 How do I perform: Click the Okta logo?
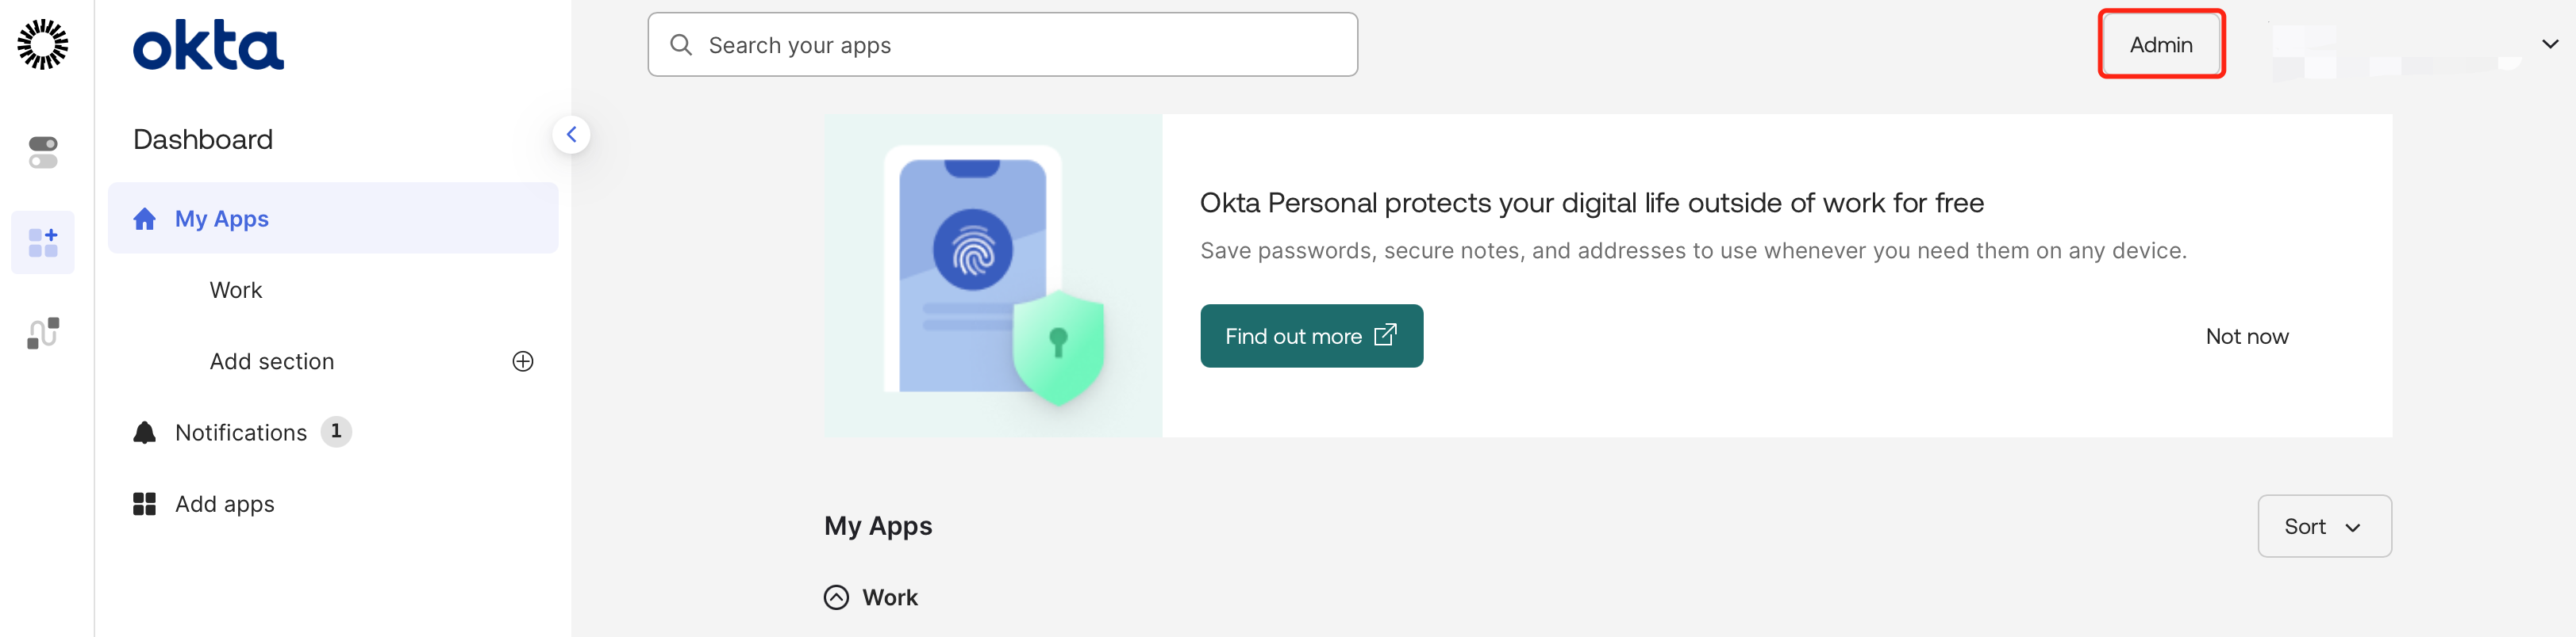(x=208, y=46)
